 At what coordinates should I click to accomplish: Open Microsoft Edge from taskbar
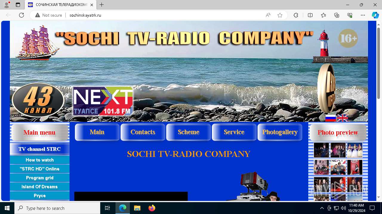click(x=123, y=208)
